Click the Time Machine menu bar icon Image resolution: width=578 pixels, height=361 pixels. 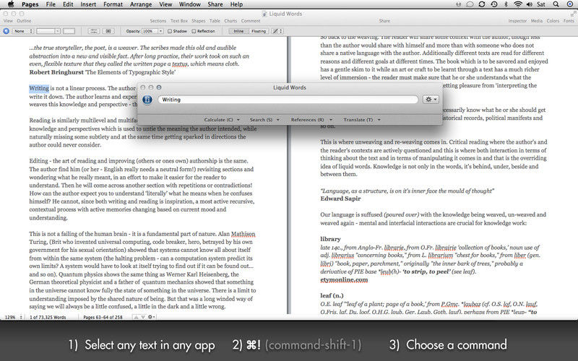click(494, 4)
